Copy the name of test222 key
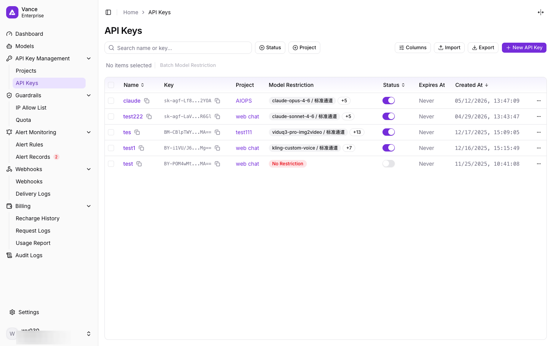 (x=149, y=116)
